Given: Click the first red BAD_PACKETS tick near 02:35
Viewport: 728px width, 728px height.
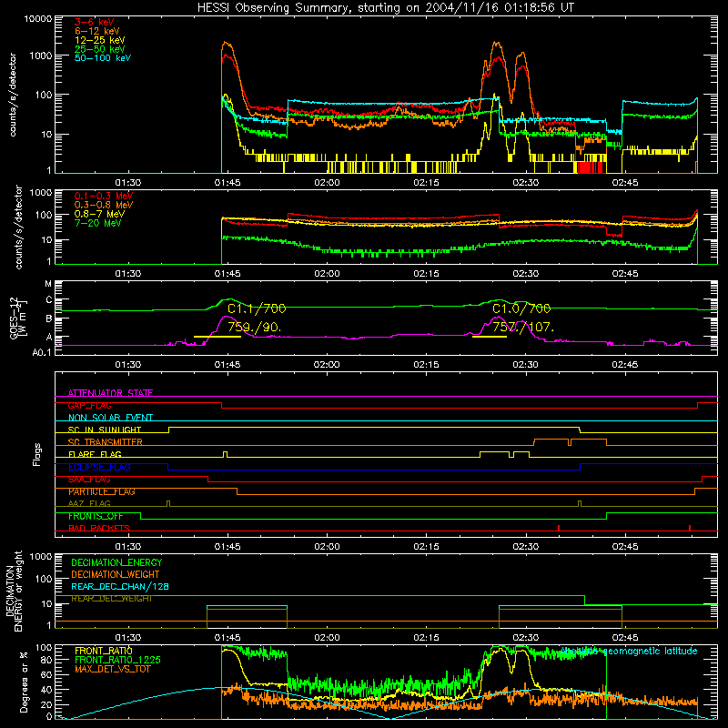Looking at the screenshot, I should pyautogui.click(x=559, y=528).
